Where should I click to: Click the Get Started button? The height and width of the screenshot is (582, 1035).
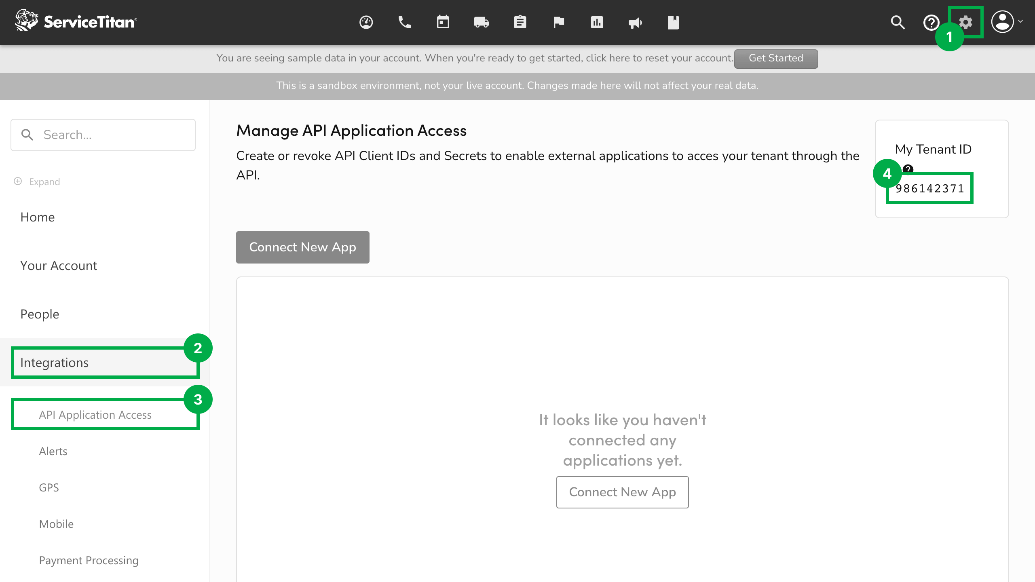(776, 59)
